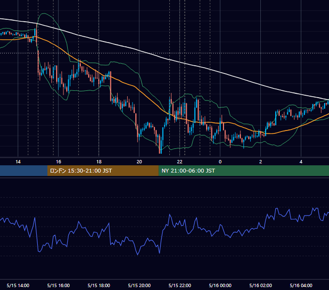
Task: Click the 0 hour axis label
Action: 220,162
